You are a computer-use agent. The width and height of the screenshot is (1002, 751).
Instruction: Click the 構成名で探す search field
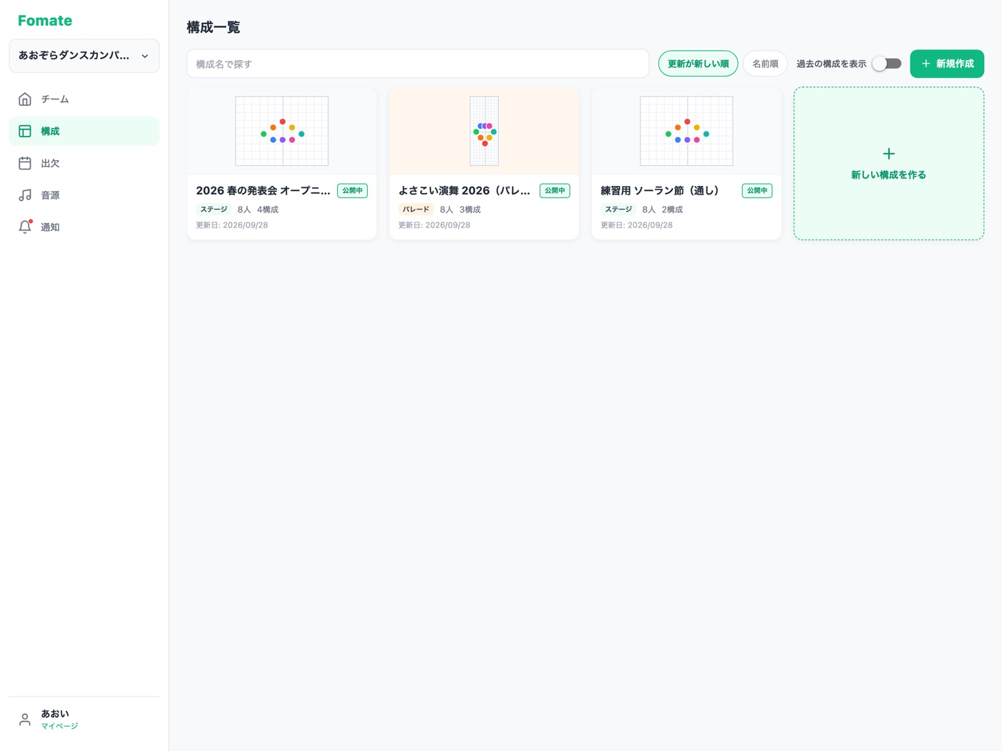click(418, 64)
